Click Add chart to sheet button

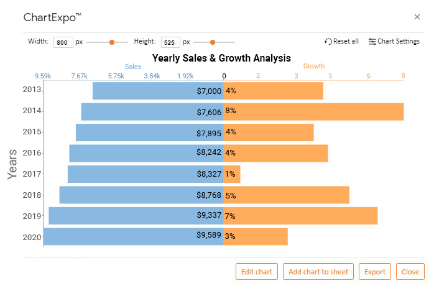click(318, 272)
